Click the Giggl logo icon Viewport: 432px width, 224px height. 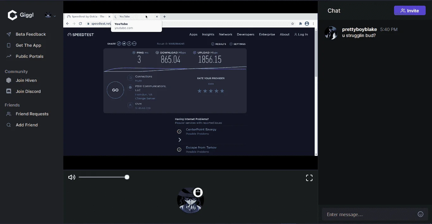coord(12,15)
